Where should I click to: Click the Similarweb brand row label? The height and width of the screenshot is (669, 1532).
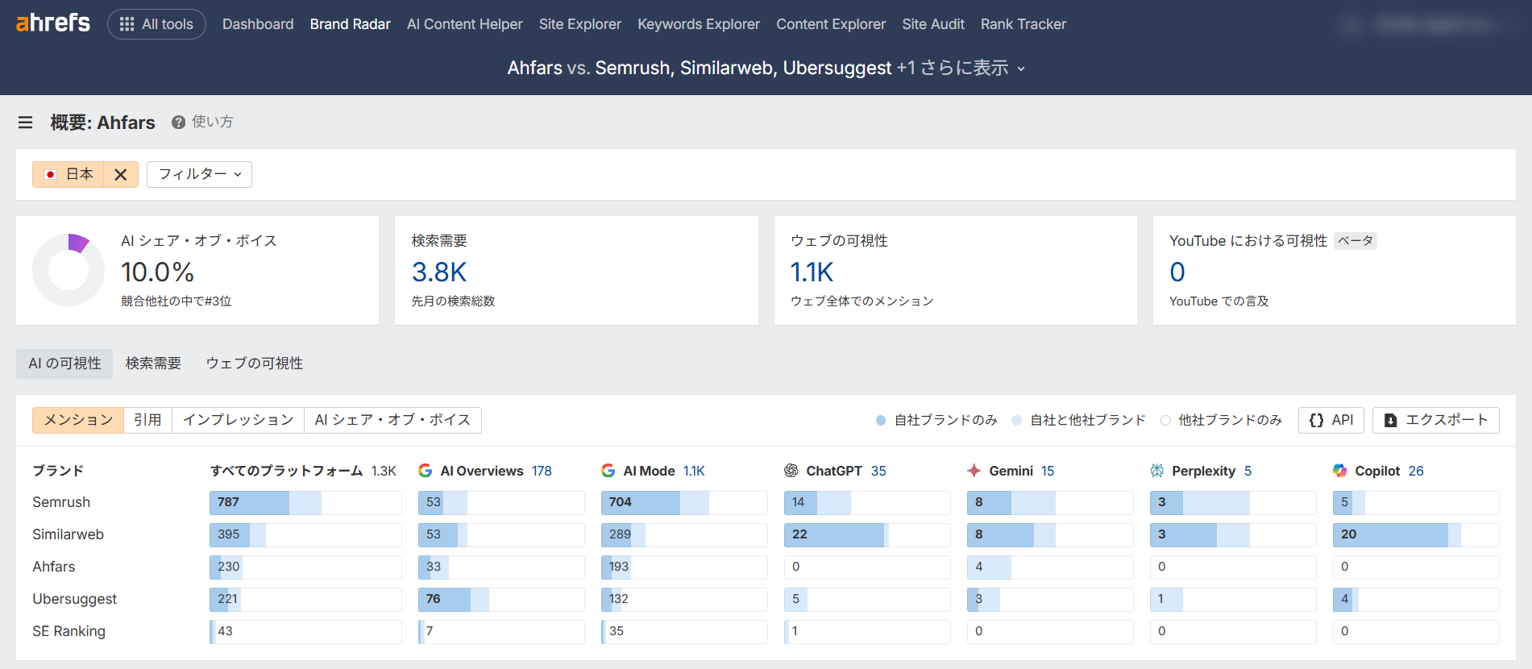coord(68,534)
